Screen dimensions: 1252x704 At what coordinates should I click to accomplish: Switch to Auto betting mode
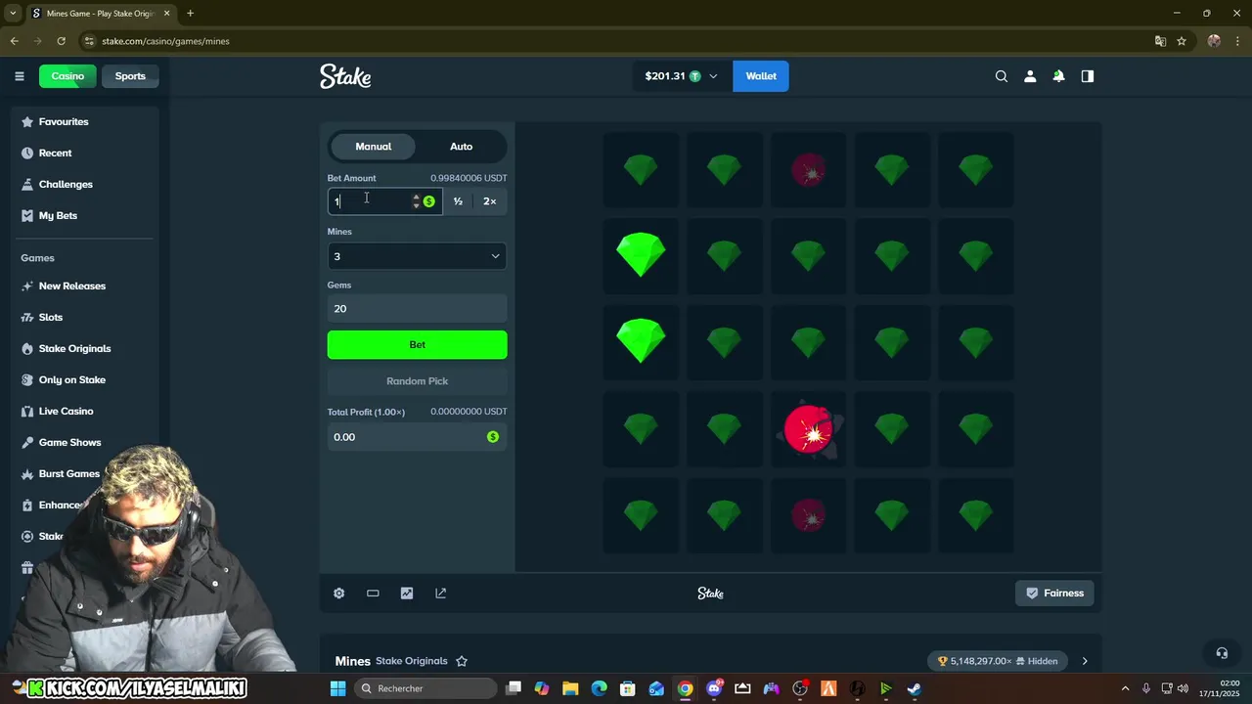click(x=461, y=147)
